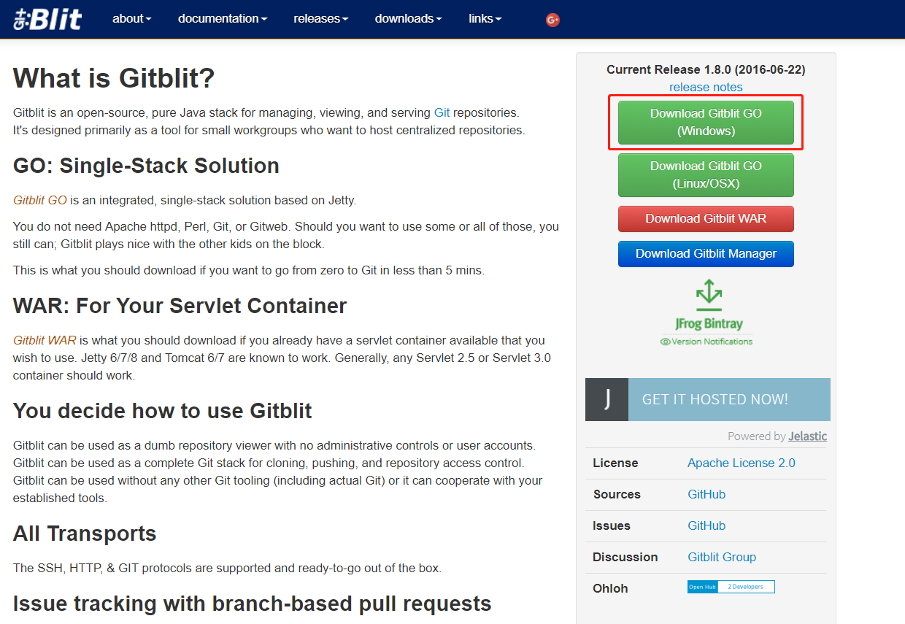Click the Git link in the intro paragraph
The width and height of the screenshot is (905, 624).
pos(442,113)
